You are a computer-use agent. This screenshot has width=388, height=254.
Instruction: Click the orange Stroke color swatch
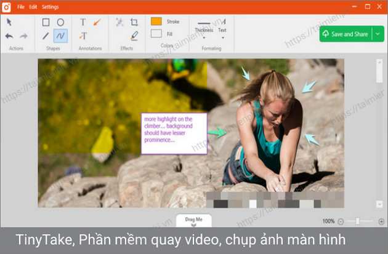tap(156, 22)
